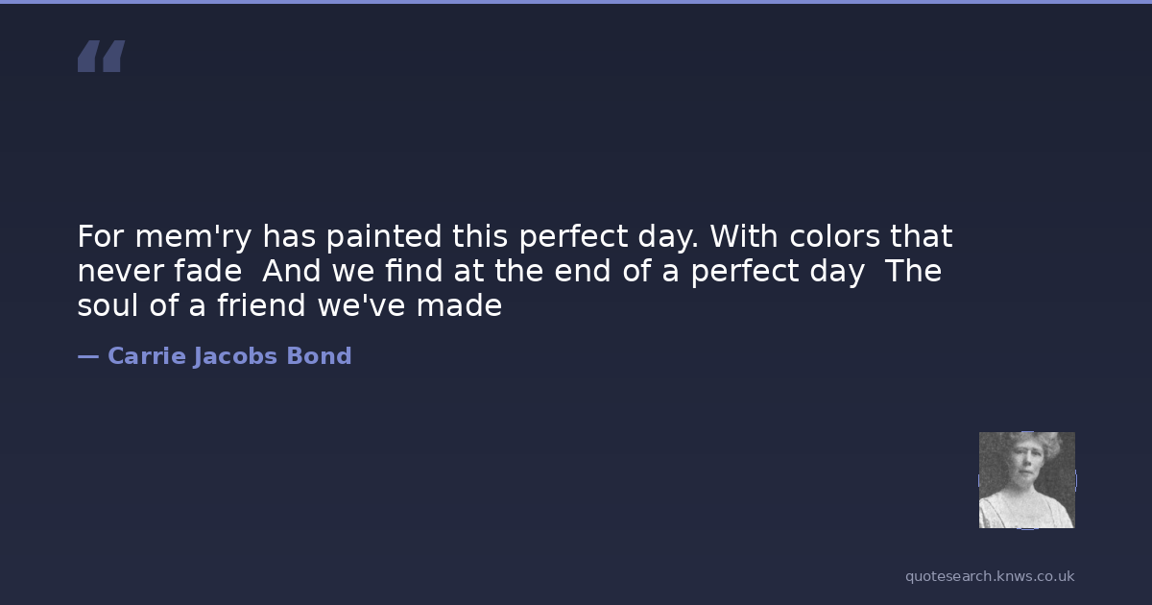Click the word "colors" in the quote
The width and height of the screenshot is (1152, 605).
point(832,236)
